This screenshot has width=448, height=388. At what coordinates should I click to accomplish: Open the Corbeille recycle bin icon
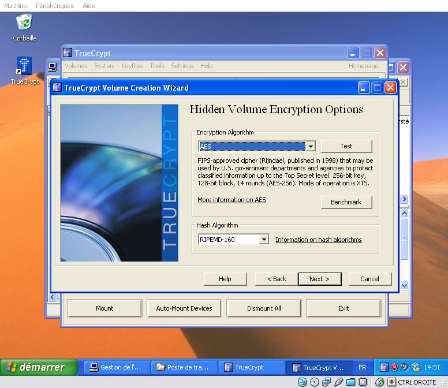25,23
